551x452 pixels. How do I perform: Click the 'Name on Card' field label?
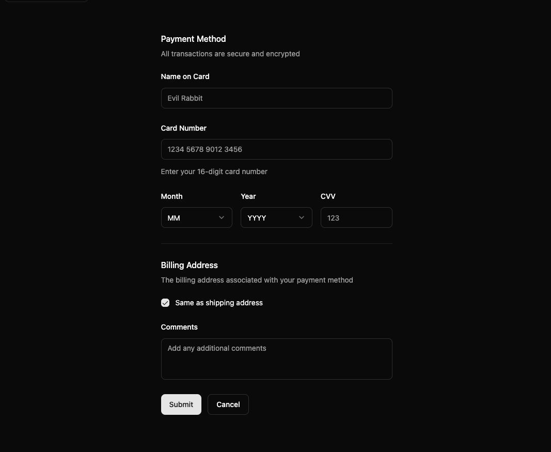185,76
